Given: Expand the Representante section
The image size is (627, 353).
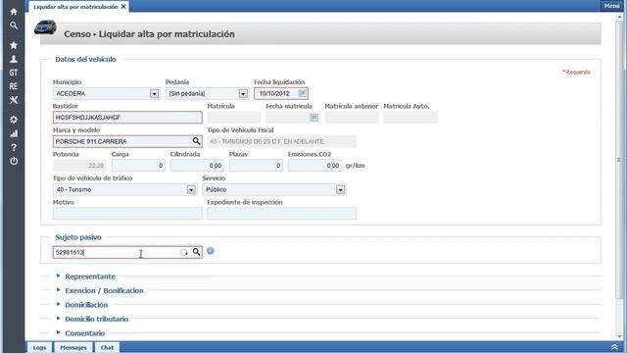Looking at the screenshot, I should tap(90, 277).
